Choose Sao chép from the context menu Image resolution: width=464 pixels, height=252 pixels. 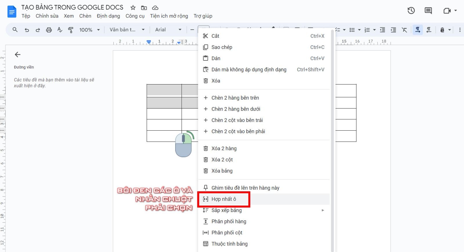point(264,47)
